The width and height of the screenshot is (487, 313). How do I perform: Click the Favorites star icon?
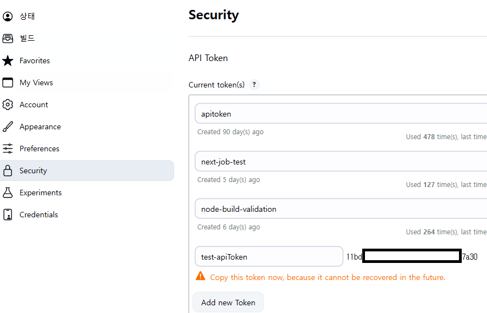pyautogui.click(x=8, y=61)
